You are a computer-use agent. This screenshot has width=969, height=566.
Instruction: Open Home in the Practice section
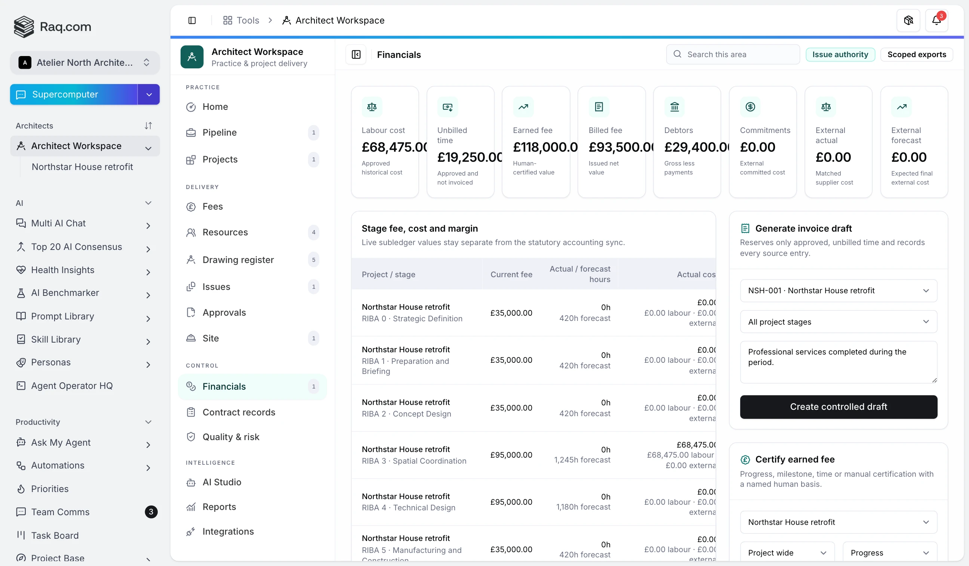(252, 107)
